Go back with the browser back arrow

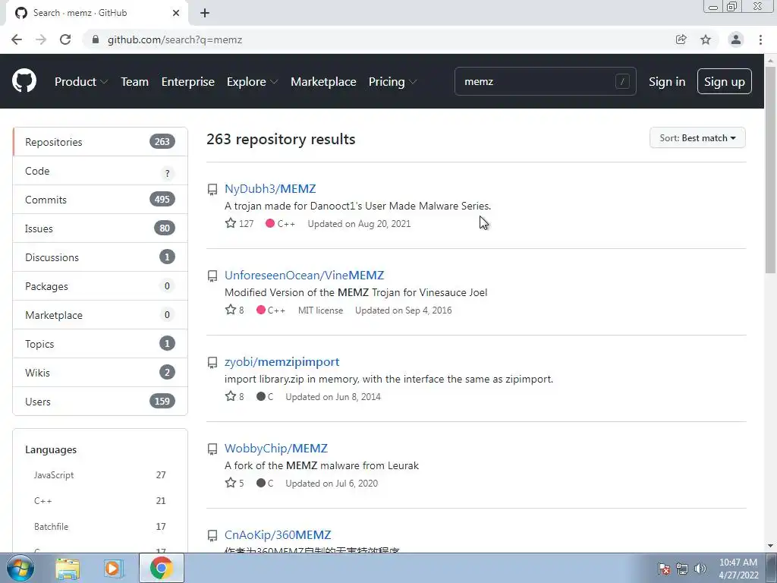17,39
